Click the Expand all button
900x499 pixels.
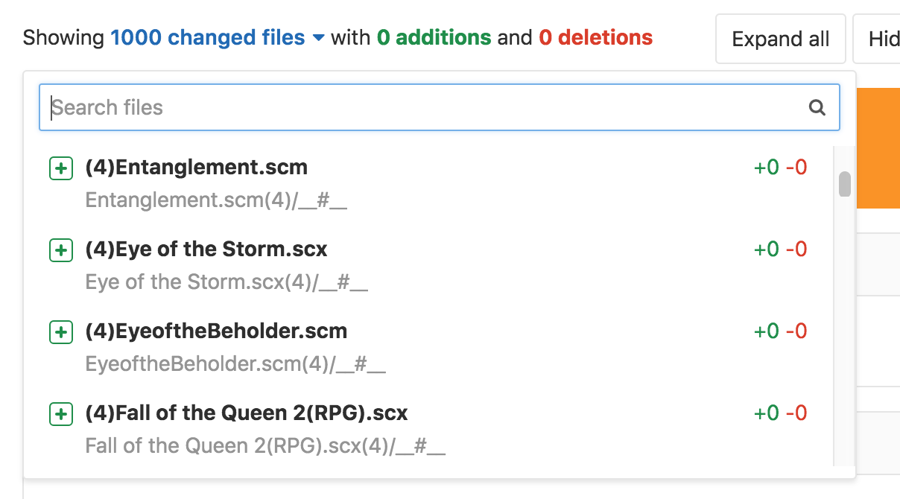click(x=781, y=39)
